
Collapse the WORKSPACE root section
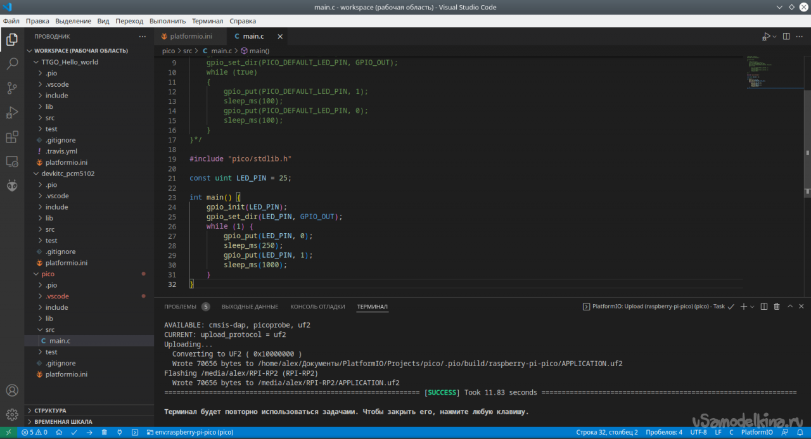coord(81,51)
